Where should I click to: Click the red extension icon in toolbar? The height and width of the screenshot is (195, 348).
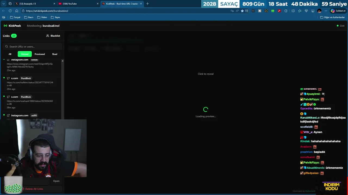279,11
